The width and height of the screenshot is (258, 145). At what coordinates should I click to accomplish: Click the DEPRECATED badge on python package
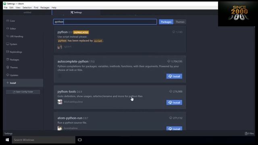tap(81, 32)
